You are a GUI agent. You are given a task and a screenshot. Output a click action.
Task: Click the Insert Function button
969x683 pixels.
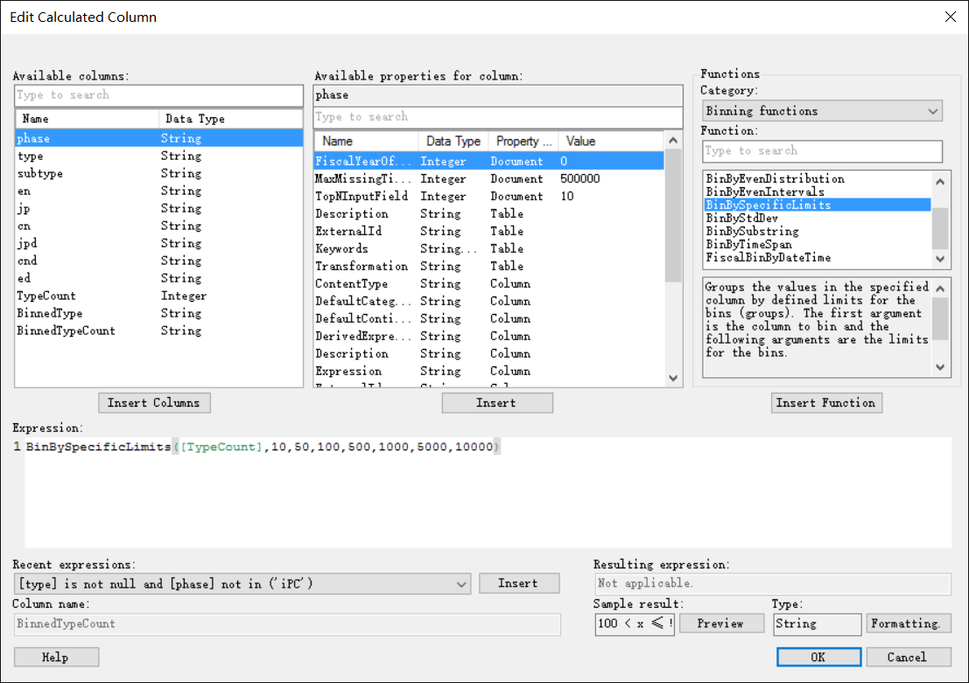(x=826, y=402)
